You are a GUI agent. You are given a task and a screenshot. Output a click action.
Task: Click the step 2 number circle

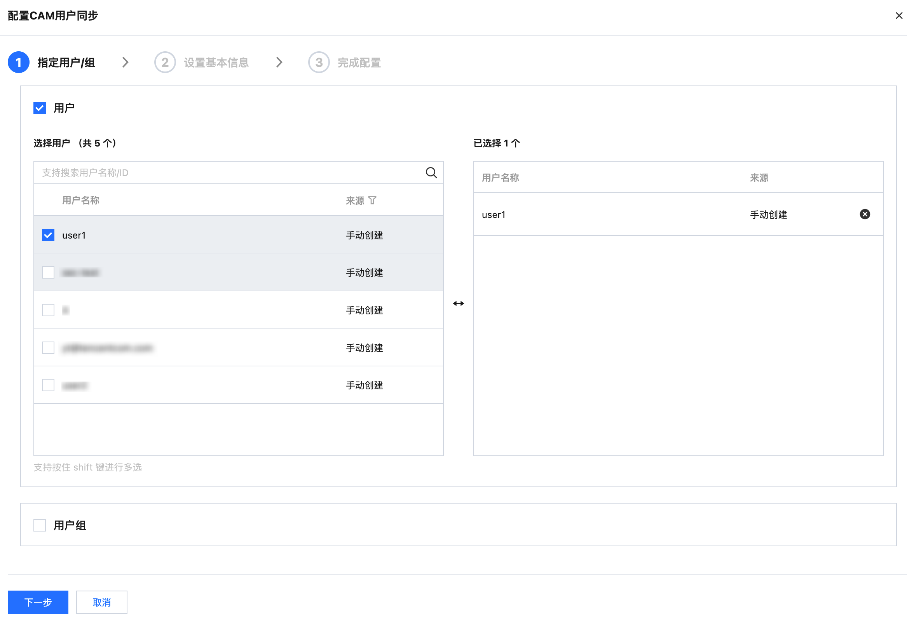pos(165,63)
